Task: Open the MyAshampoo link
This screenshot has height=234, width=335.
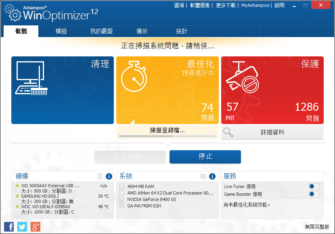Action: coord(255,5)
